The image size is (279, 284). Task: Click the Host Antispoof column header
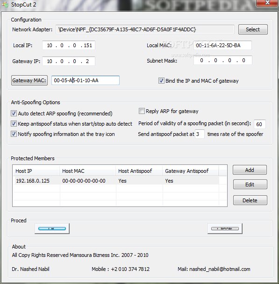(x=139, y=171)
